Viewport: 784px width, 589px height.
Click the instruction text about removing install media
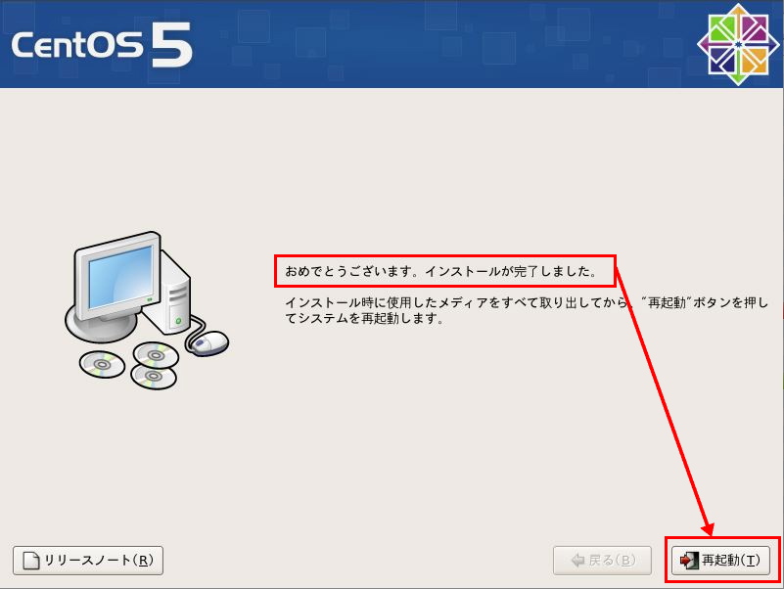pos(526,310)
